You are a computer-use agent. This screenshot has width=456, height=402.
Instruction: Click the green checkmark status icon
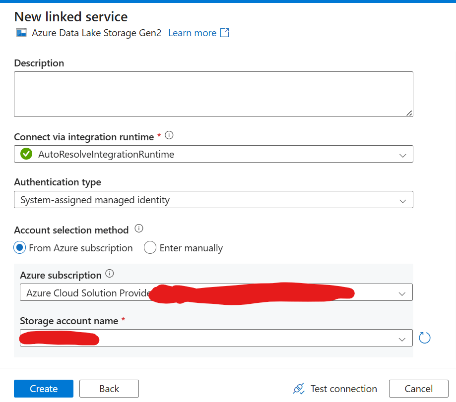pos(26,154)
